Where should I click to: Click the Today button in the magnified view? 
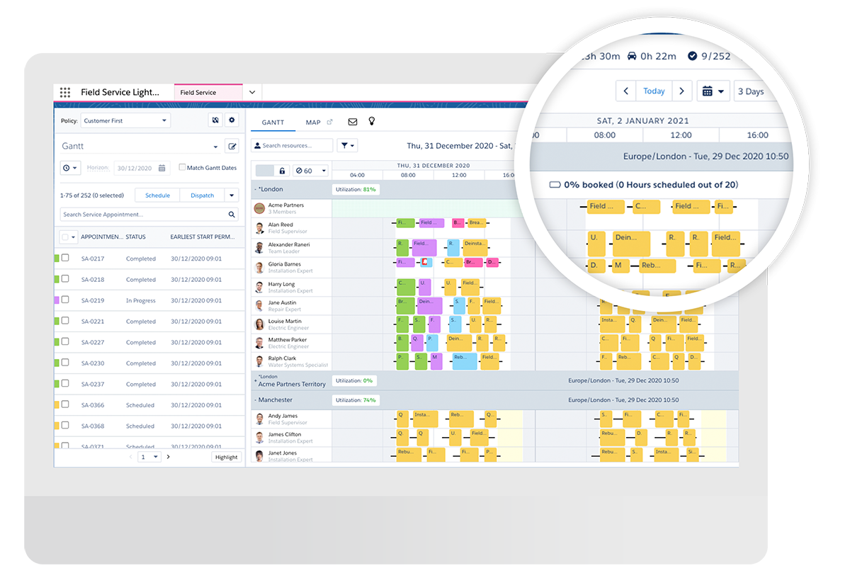tap(653, 91)
